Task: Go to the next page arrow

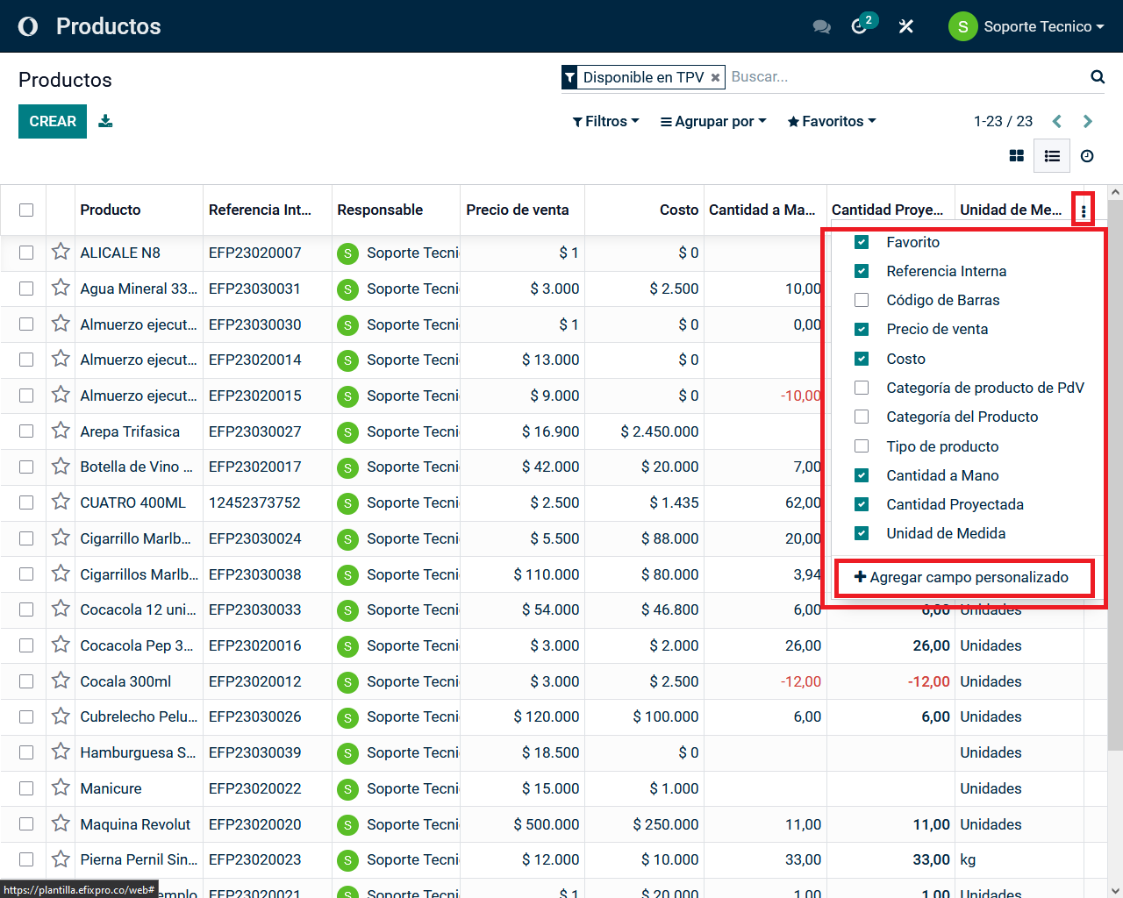Action: click(1088, 121)
